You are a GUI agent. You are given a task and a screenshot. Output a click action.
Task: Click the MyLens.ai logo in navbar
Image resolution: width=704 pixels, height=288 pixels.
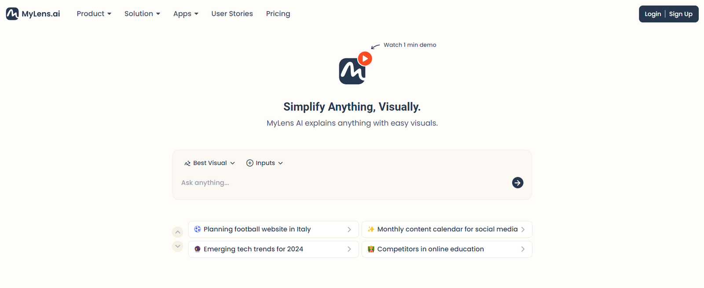[x=33, y=14]
